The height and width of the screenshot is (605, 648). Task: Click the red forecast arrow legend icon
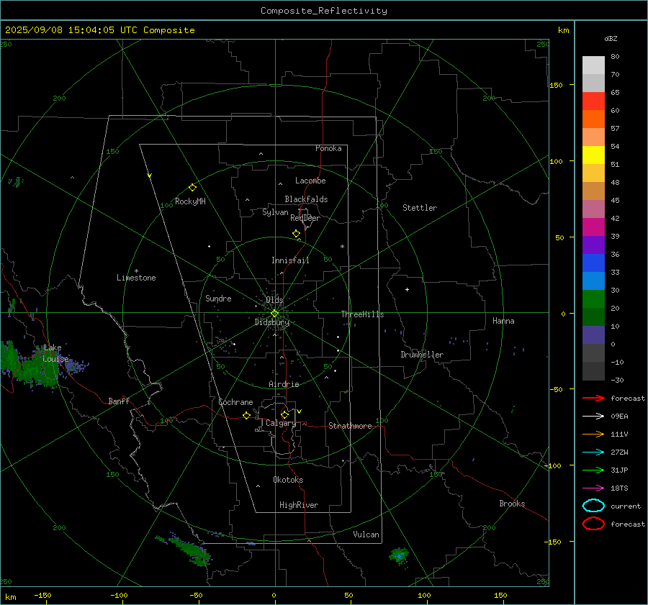coord(593,398)
